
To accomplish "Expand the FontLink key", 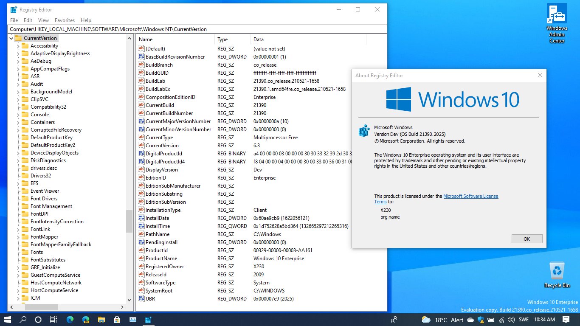I will tap(18, 229).
